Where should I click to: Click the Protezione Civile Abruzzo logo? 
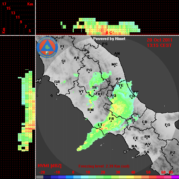coord(47,48)
